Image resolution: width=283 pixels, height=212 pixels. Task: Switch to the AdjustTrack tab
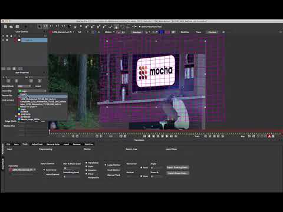37,144
